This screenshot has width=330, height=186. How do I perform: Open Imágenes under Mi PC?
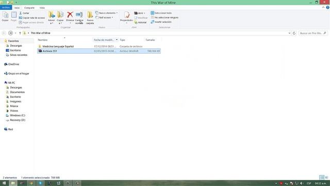(15, 101)
